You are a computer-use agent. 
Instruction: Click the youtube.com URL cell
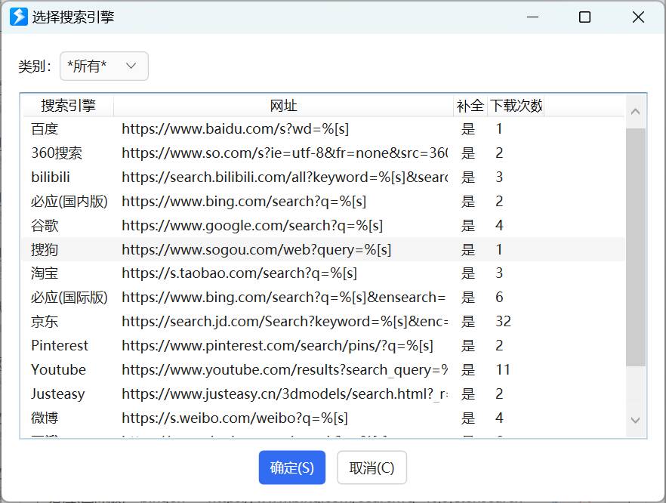pyautogui.click(x=285, y=370)
